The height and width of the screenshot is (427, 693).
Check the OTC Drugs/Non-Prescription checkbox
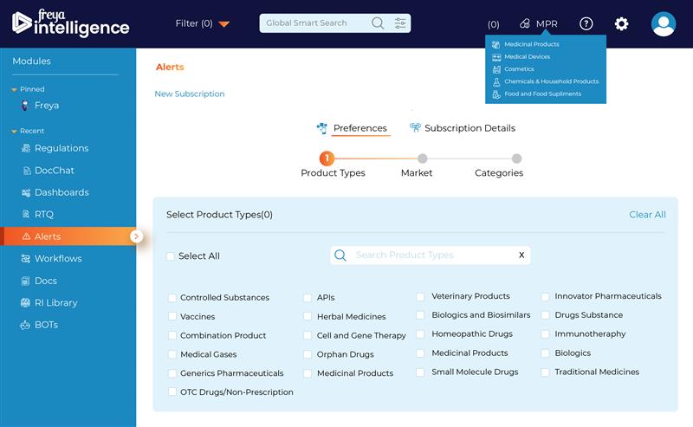coord(172,392)
